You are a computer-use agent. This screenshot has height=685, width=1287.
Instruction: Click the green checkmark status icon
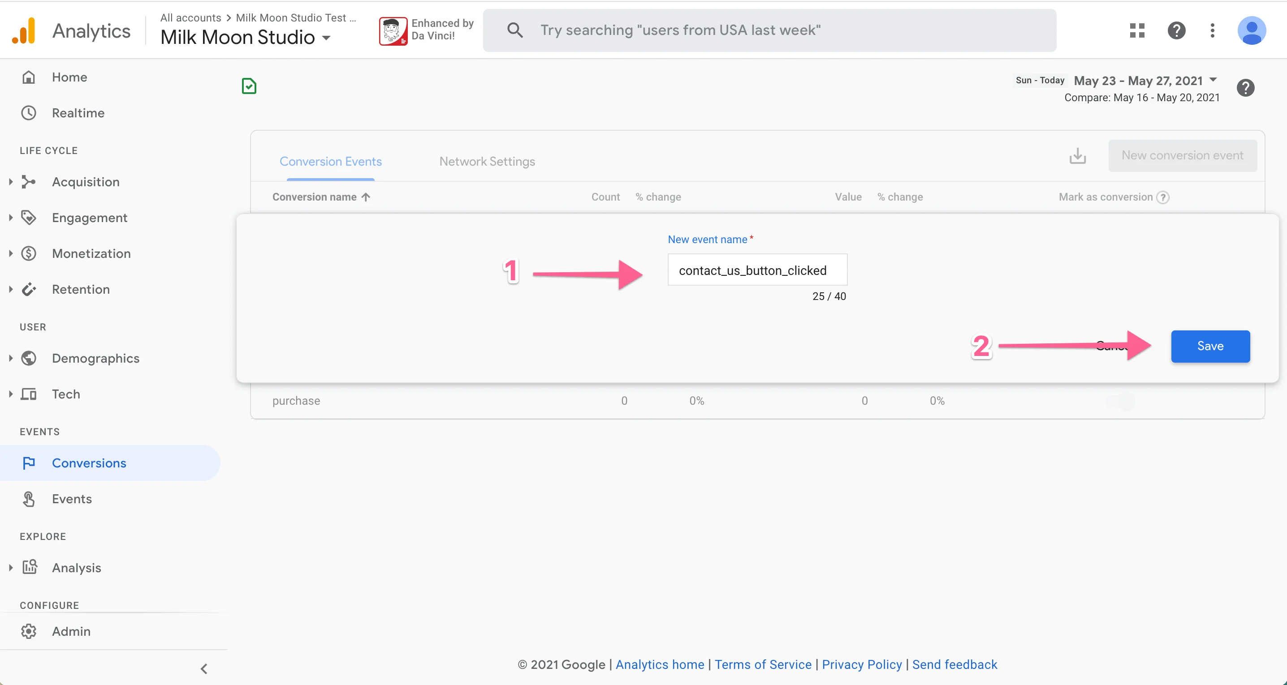click(249, 86)
